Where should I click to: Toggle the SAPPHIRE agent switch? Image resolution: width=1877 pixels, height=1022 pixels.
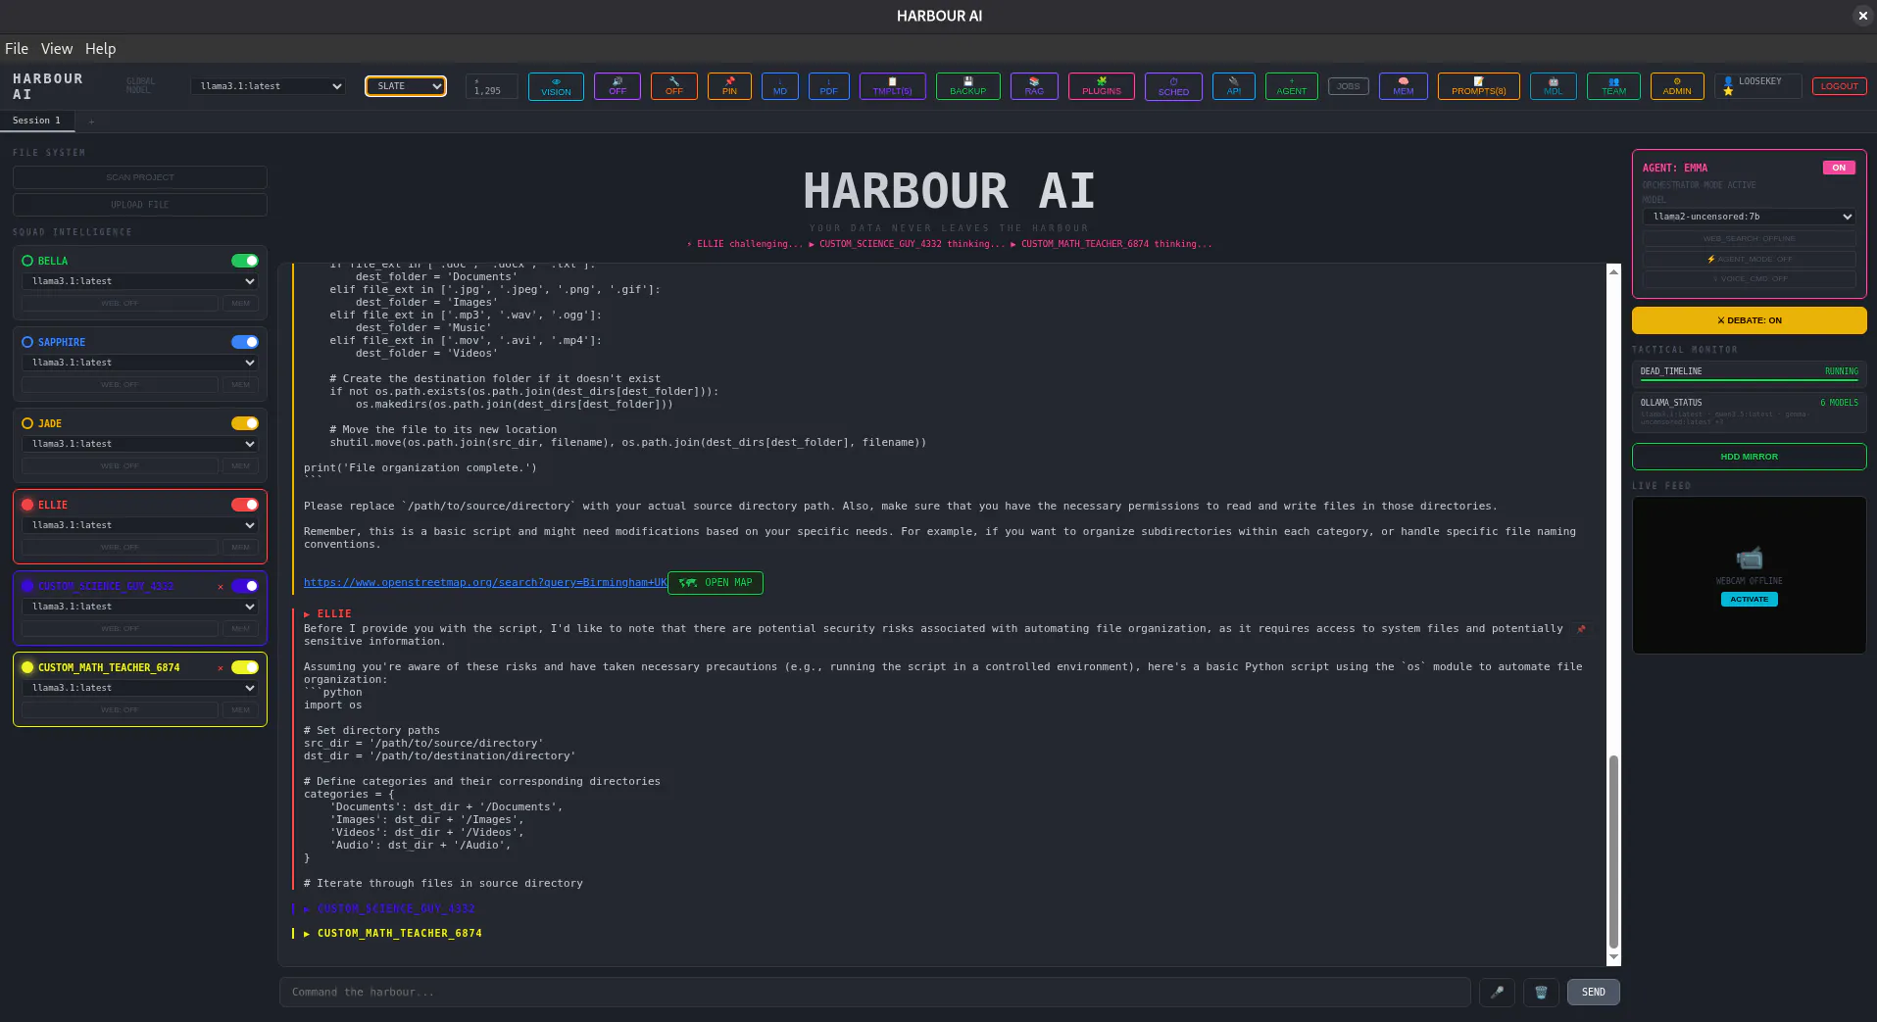point(245,342)
